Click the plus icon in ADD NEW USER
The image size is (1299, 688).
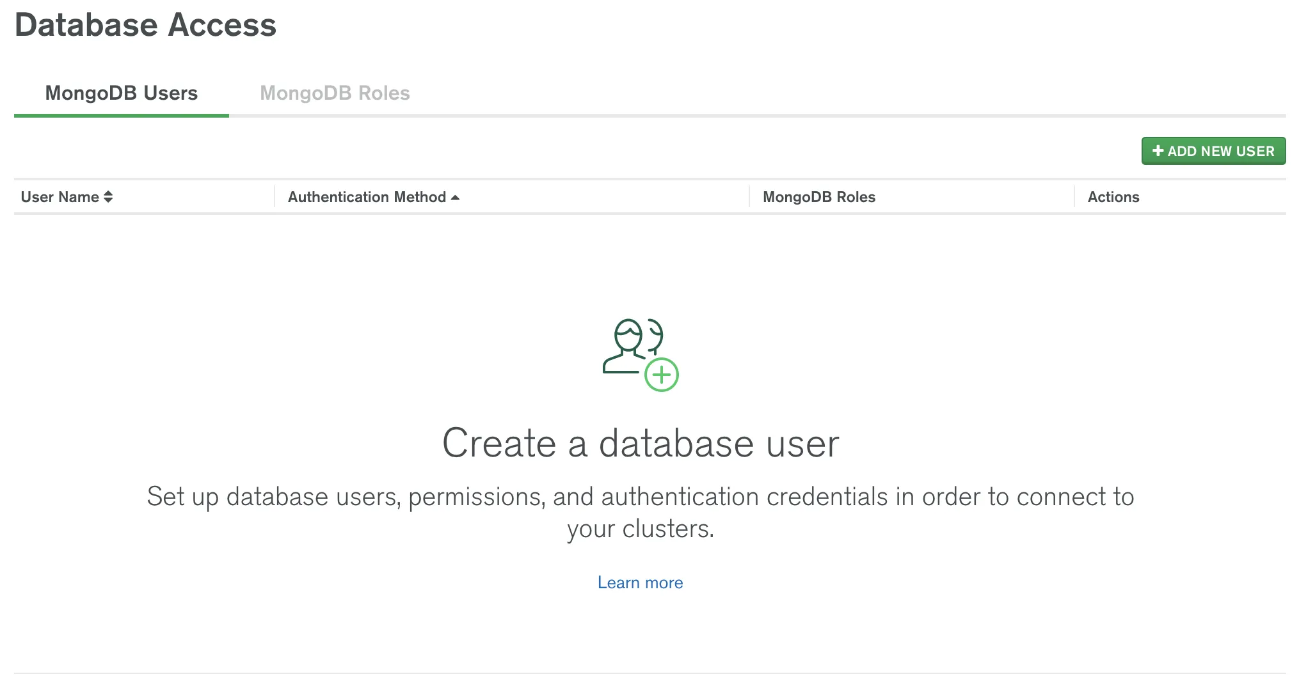pos(1158,151)
